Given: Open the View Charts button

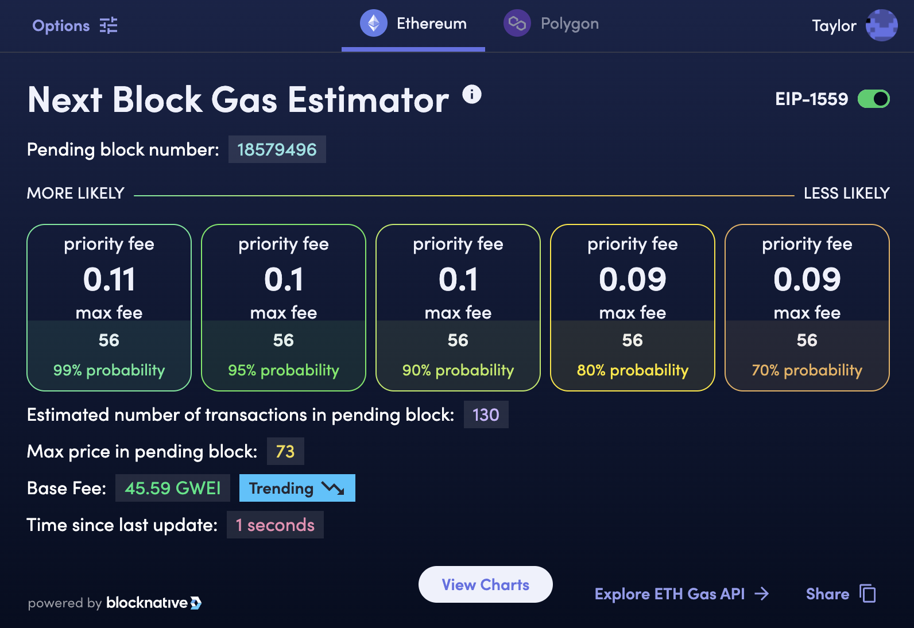Looking at the screenshot, I should [x=485, y=584].
